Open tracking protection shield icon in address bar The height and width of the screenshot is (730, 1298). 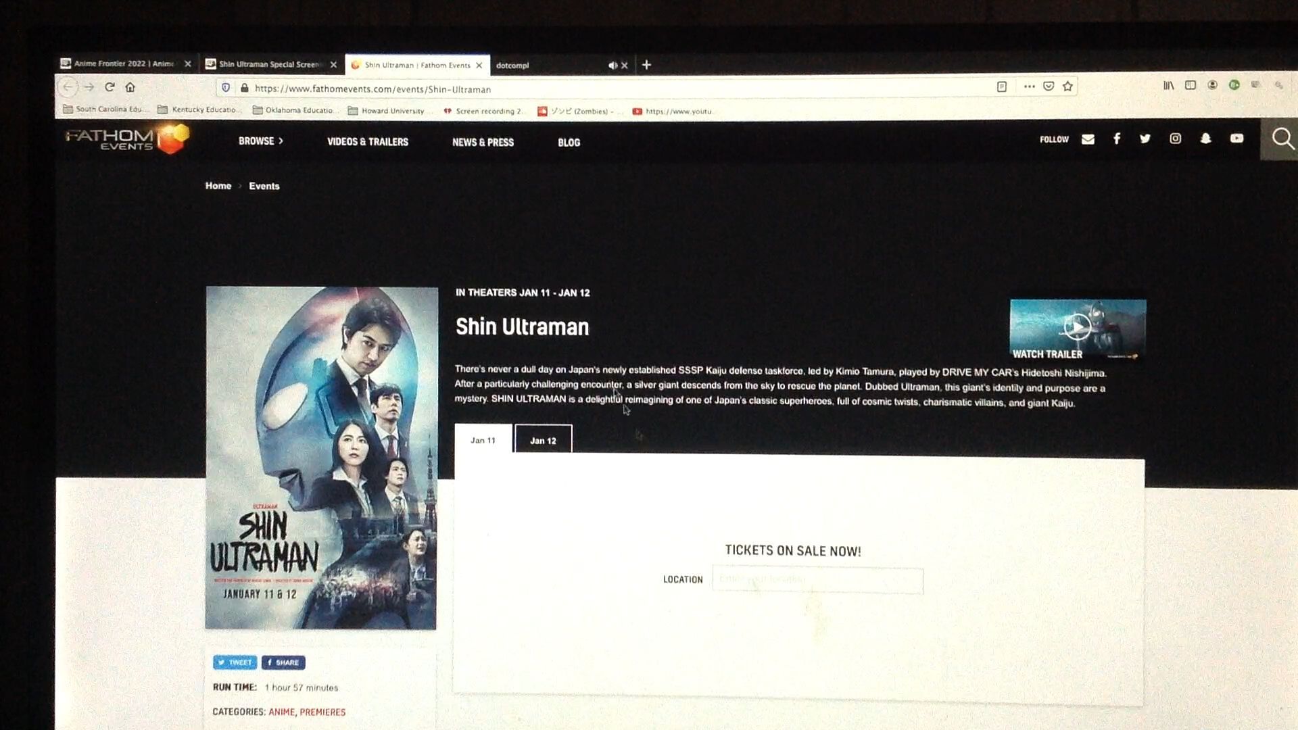pos(226,88)
